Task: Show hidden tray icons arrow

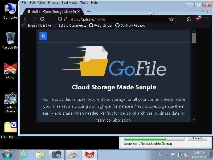Action: point(167,155)
